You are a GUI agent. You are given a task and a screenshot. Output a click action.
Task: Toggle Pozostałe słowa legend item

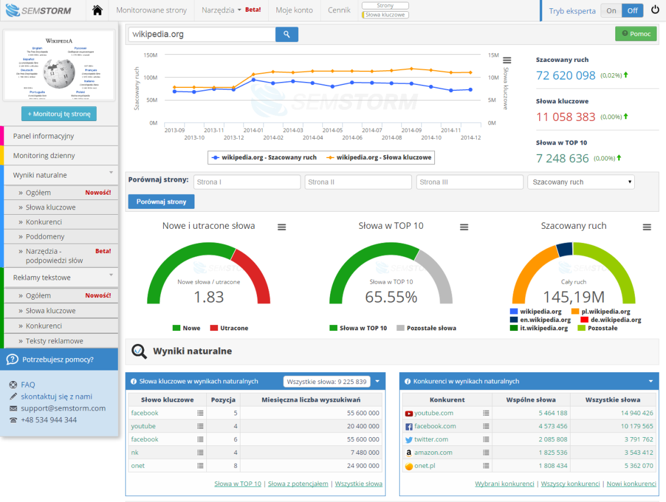click(x=427, y=328)
